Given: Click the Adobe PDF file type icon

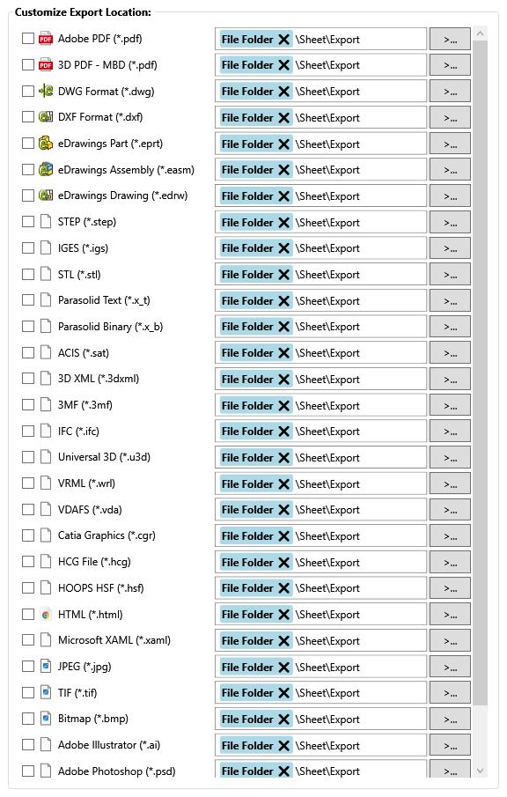Looking at the screenshot, I should [x=46, y=39].
